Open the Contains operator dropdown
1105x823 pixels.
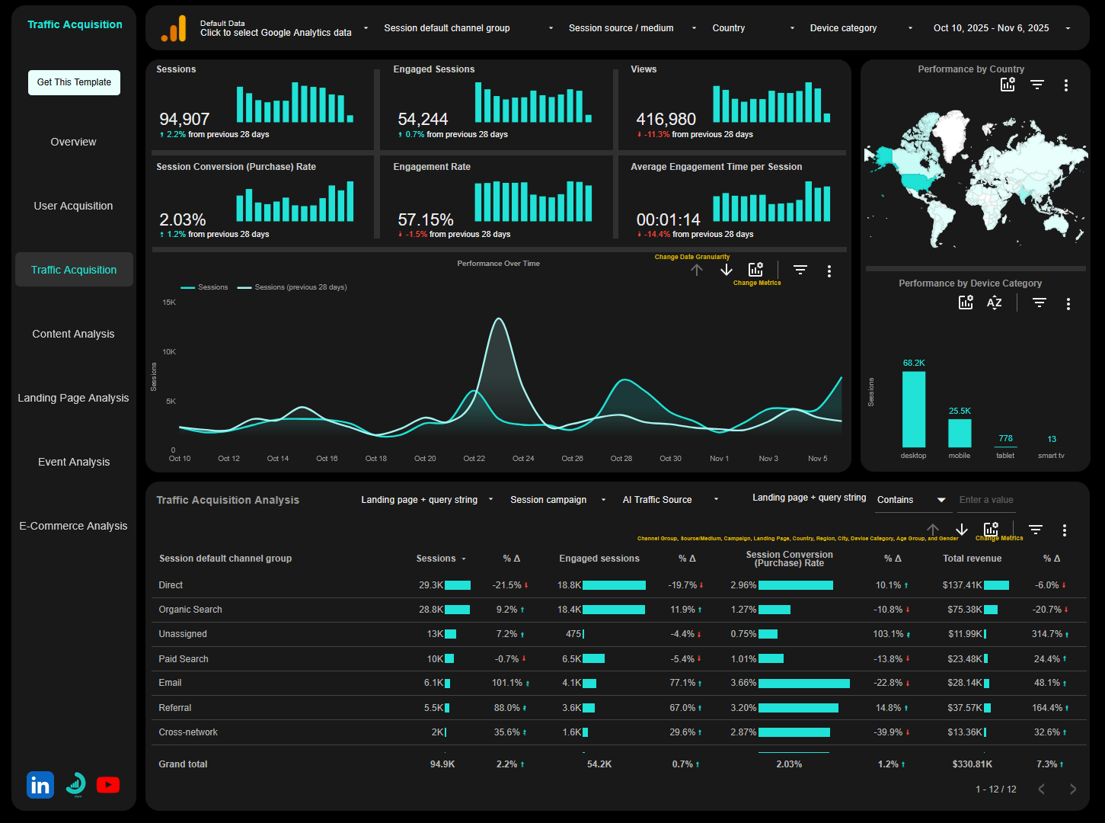912,499
